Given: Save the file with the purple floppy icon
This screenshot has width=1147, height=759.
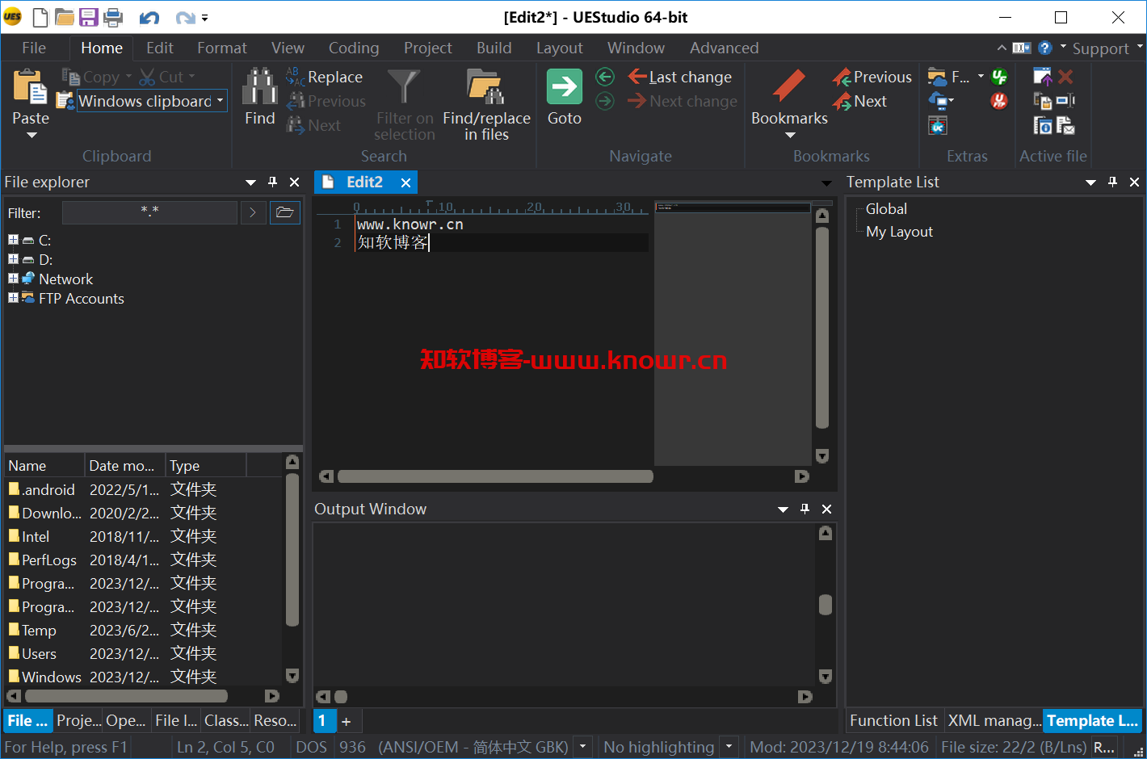Looking at the screenshot, I should point(89,17).
